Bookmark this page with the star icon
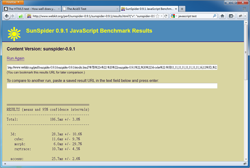 pos(157,16)
